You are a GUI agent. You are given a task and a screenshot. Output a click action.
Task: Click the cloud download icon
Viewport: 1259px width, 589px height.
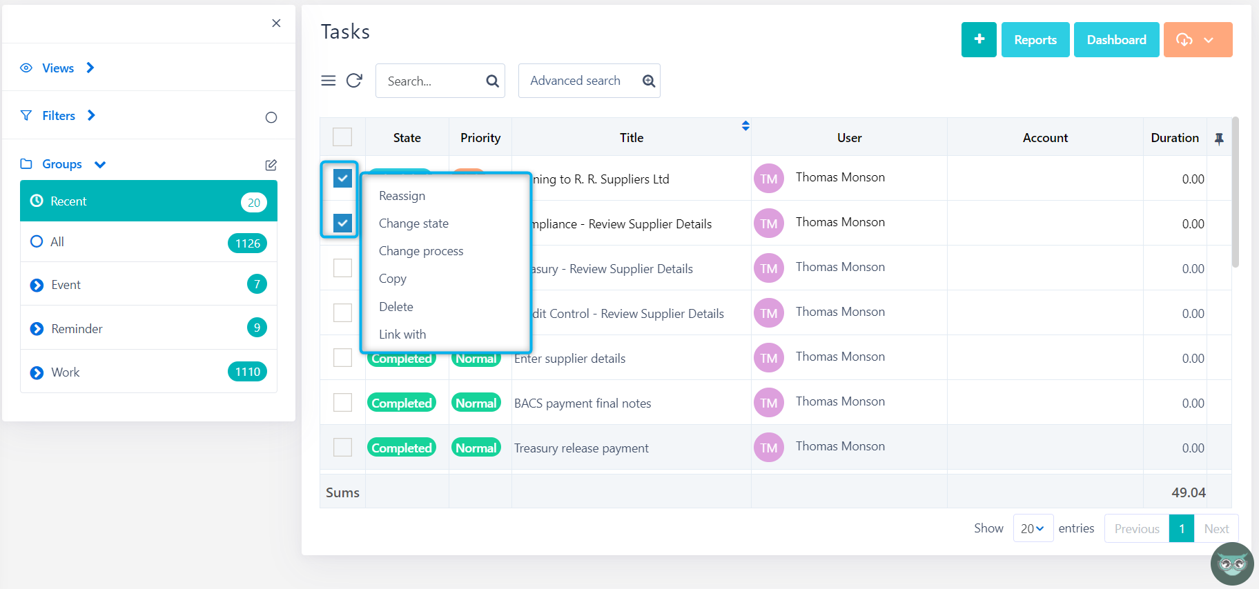(x=1184, y=40)
